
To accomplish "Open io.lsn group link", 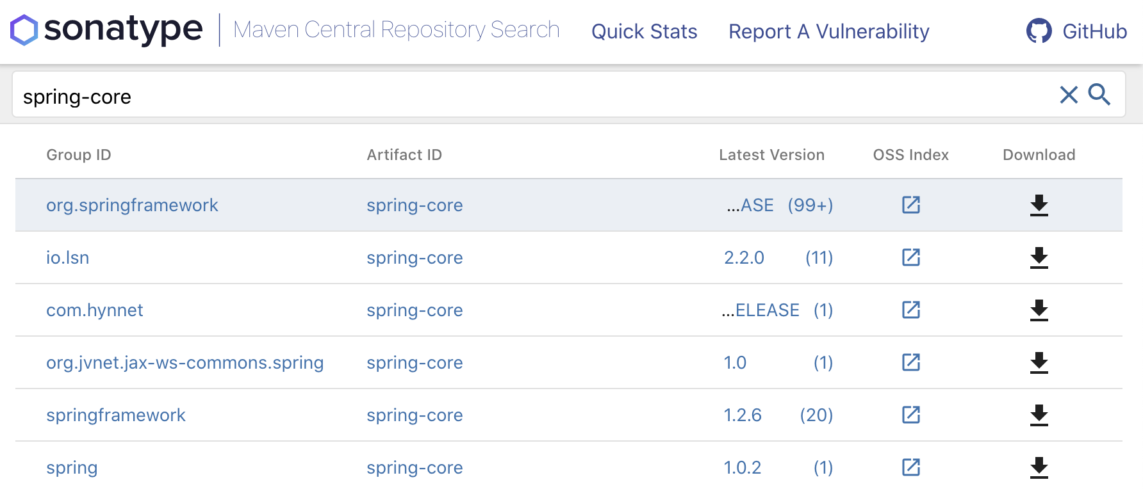I will [x=67, y=257].
